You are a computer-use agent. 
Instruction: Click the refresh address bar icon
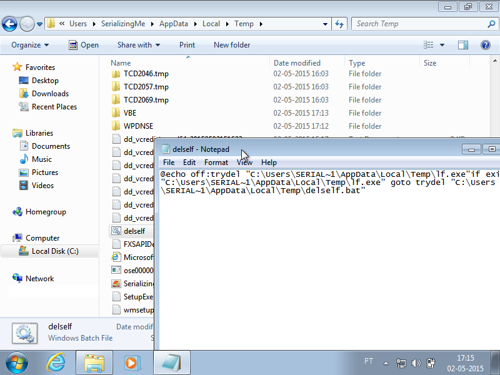click(x=339, y=24)
